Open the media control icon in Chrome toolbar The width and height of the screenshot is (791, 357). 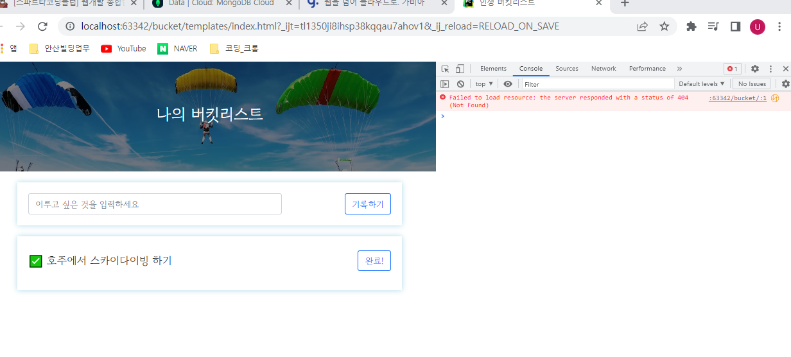[713, 26]
